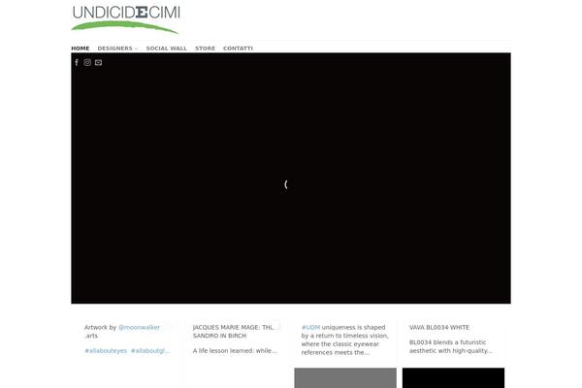The width and height of the screenshot is (582, 388).
Task: Open the Instagram icon link
Action: (x=87, y=62)
